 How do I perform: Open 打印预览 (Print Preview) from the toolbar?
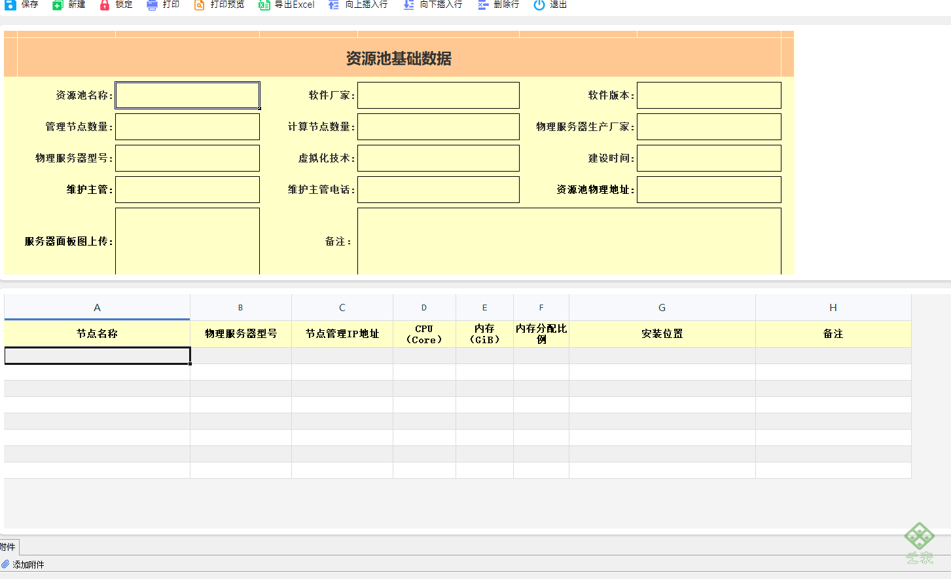(219, 5)
